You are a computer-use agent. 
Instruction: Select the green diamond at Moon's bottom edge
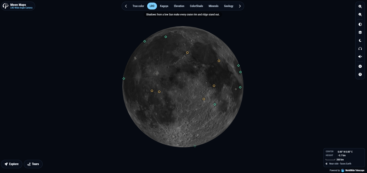195,146
